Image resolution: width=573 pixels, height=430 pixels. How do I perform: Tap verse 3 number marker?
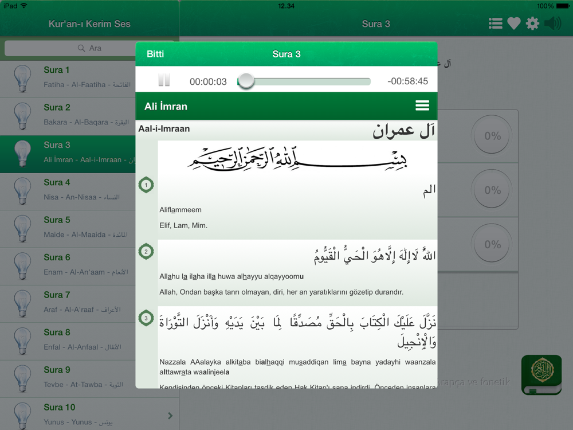146,318
